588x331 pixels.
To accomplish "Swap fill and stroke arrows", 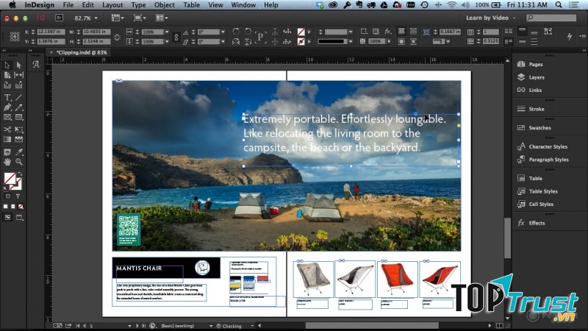I will click(x=21, y=174).
